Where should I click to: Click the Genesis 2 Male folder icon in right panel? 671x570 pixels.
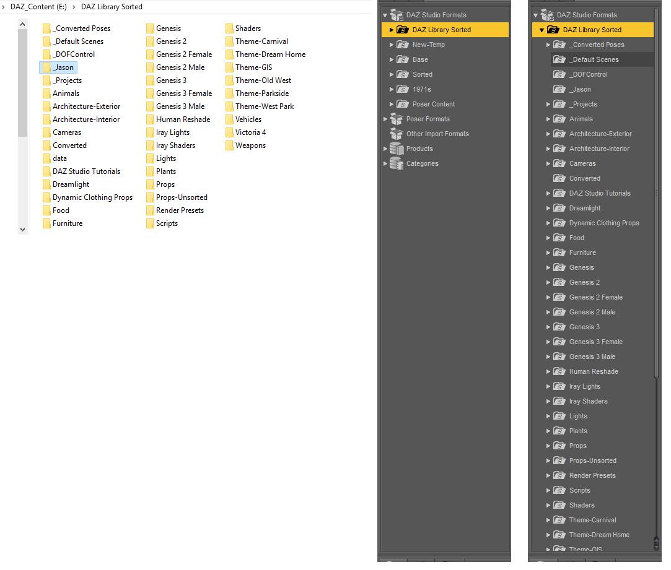click(559, 312)
